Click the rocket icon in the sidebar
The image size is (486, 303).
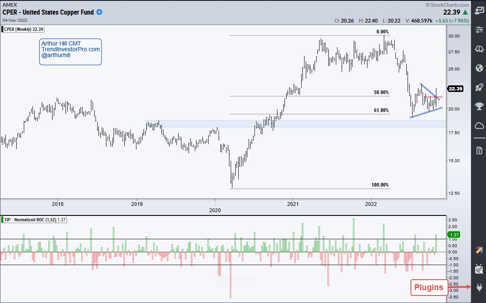[x=478, y=87]
